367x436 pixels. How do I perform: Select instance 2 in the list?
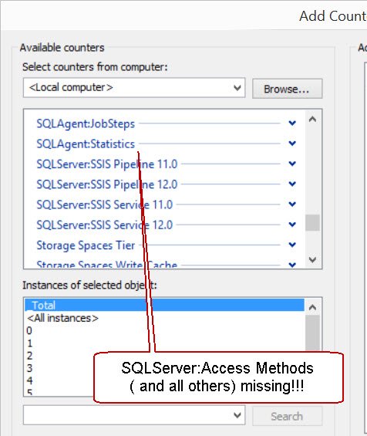[x=29, y=356]
